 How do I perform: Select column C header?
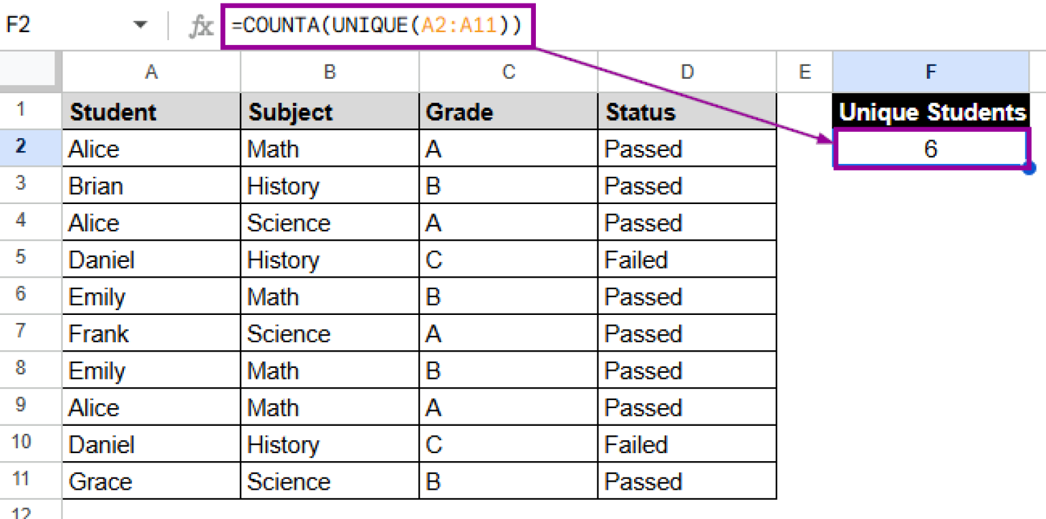pos(508,71)
